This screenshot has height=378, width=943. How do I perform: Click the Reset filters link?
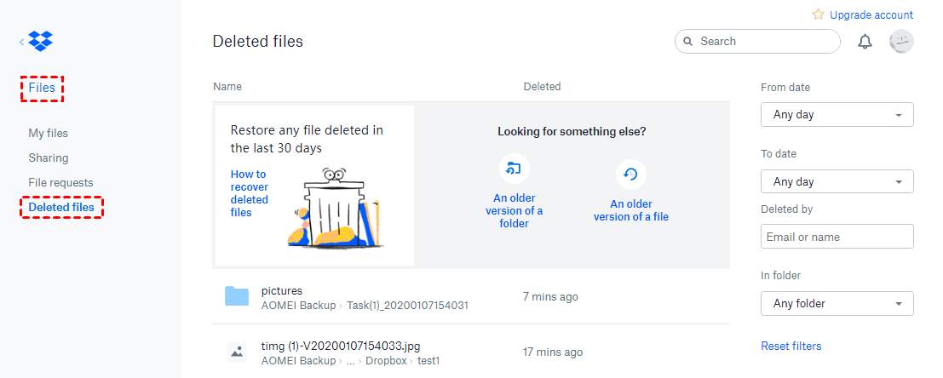(791, 346)
